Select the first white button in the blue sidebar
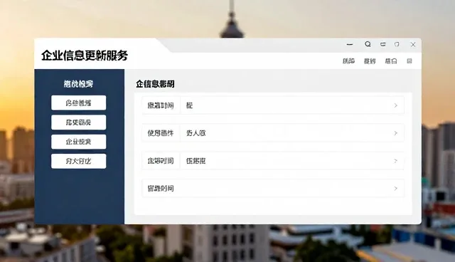Viewport: 455px width, 262px height. click(x=79, y=103)
